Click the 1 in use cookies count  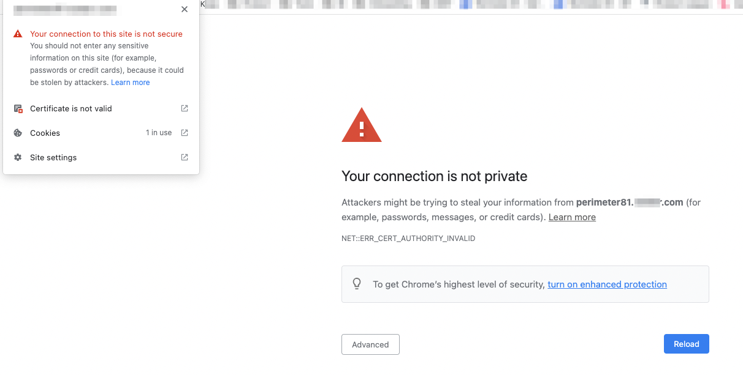[x=159, y=133]
